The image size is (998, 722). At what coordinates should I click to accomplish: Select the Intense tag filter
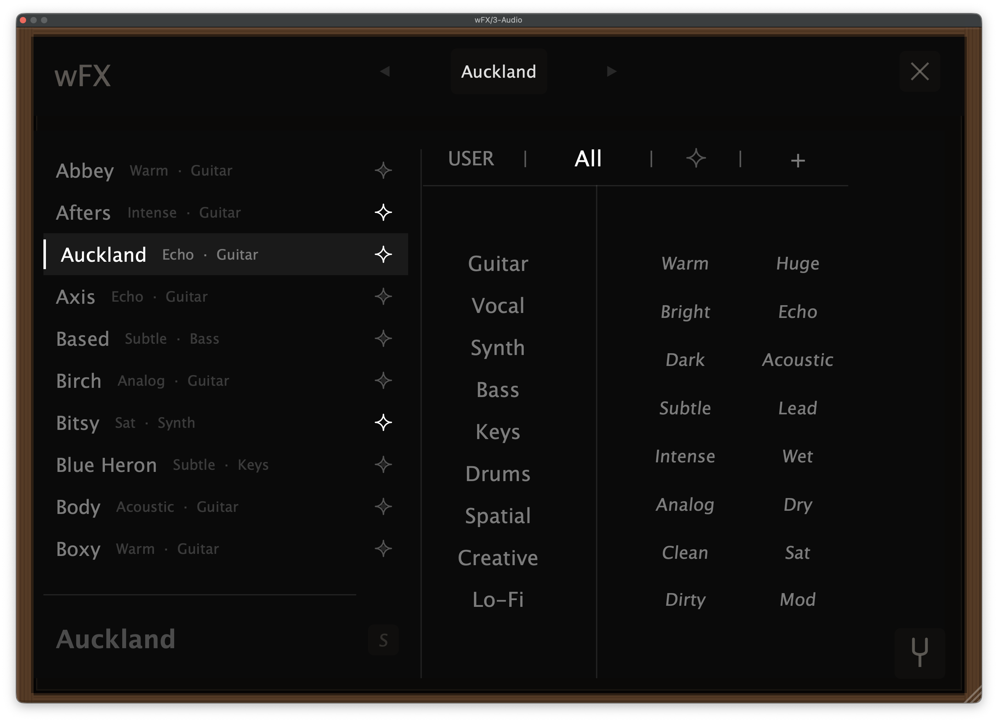click(685, 456)
